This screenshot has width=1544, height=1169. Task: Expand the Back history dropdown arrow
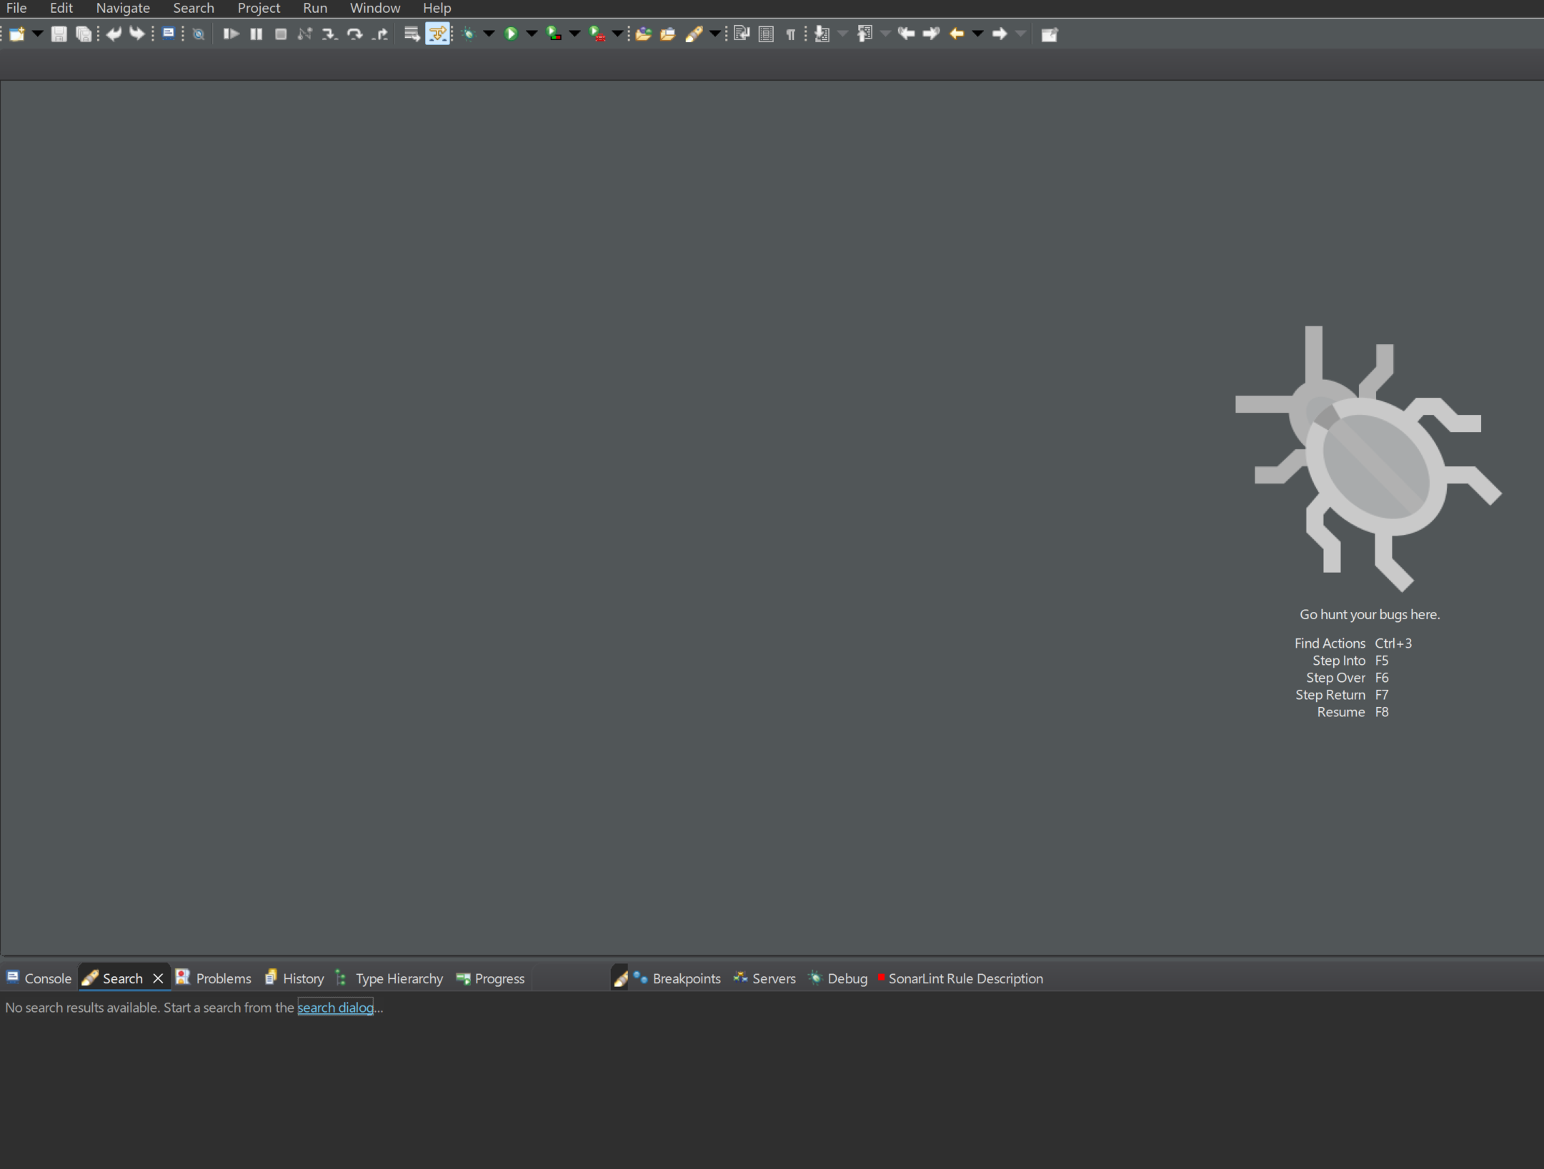(x=977, y=34)
